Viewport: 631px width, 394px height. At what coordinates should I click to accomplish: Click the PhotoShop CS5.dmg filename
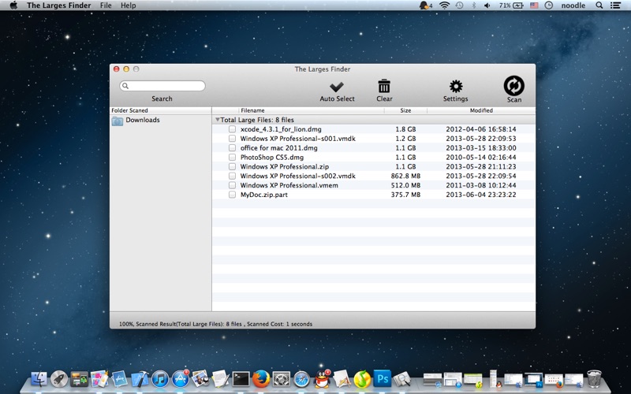272,157
